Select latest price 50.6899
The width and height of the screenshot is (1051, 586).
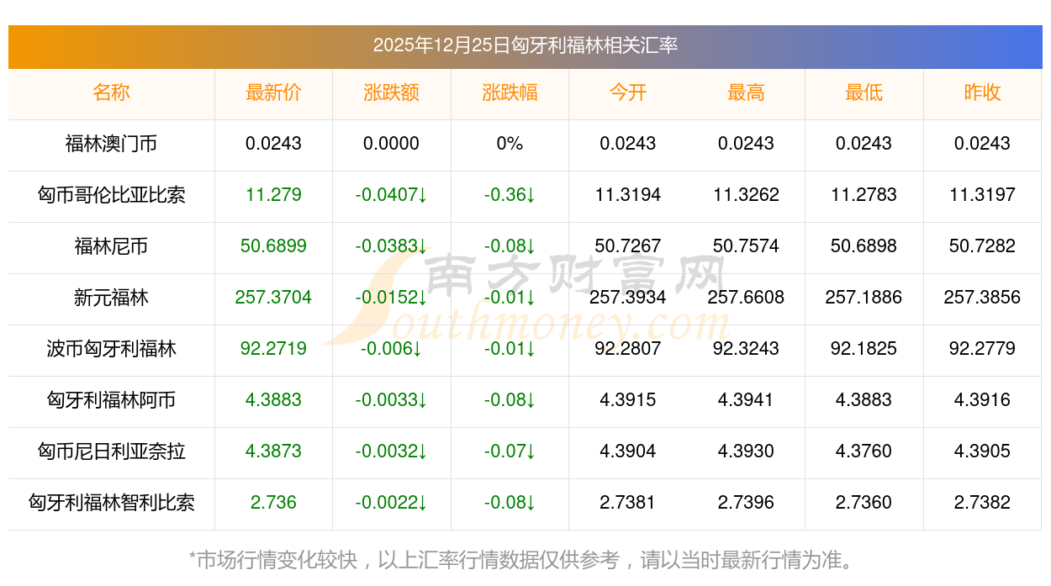(273, 246)
